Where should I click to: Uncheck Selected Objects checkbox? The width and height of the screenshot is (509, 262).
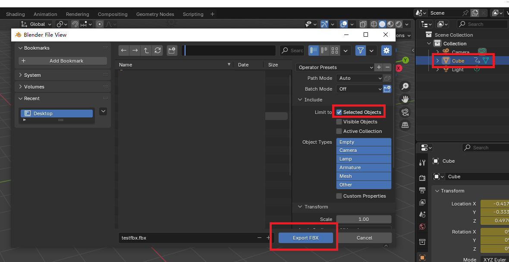point(339,112)
